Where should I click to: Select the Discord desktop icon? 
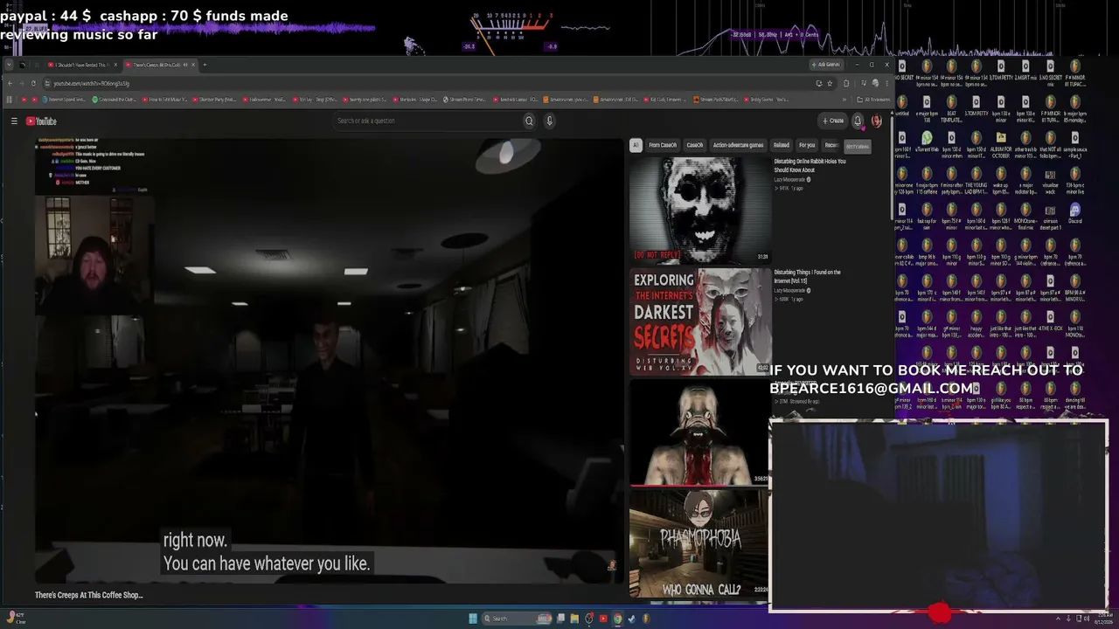pyautogui.click(x=1074, y=214)
